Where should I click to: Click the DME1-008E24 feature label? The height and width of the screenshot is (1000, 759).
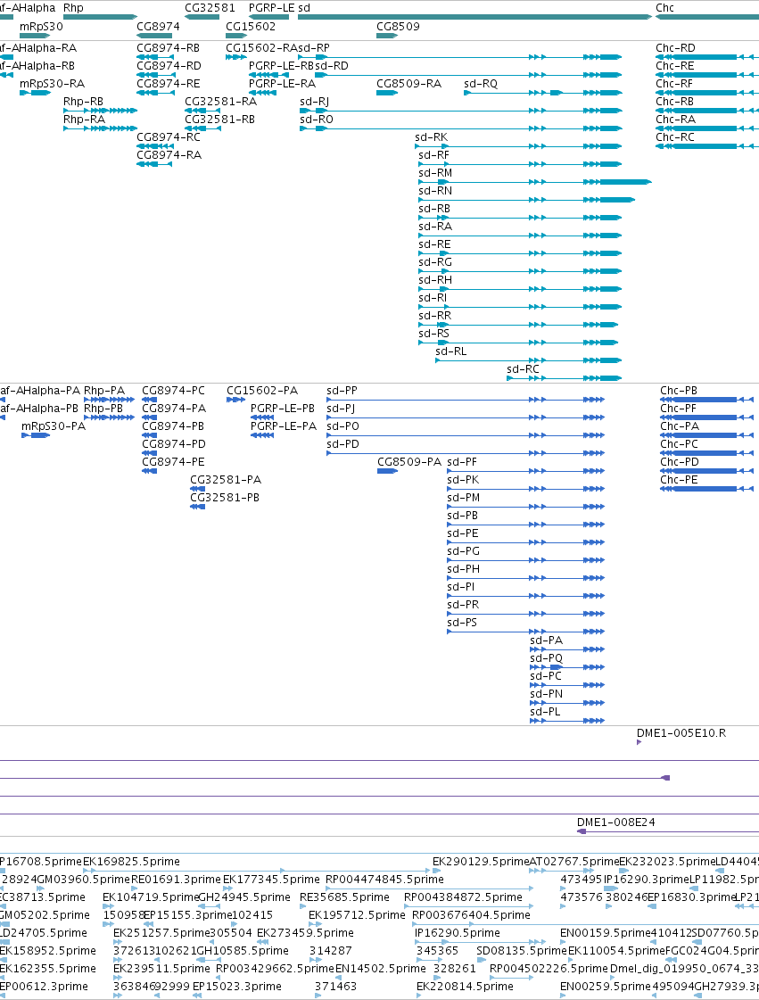(616, 822)
